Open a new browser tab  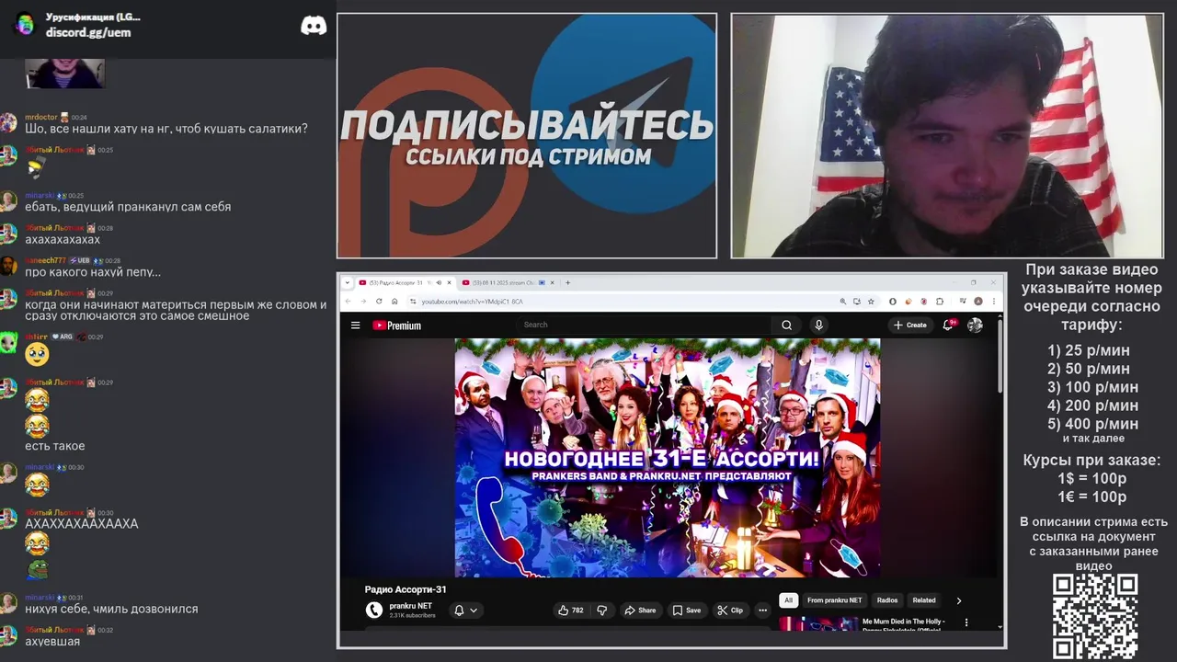point(567,283)
